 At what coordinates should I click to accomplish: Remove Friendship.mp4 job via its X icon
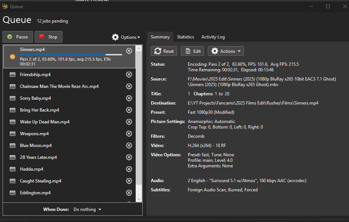(129, 75)
